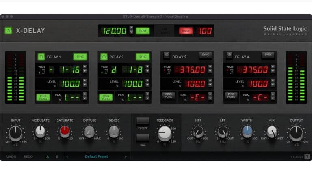The width and height of the screenshot is (312, 175).
Task: Click the FEEDBACK knob
Action: tap(165, 133)
